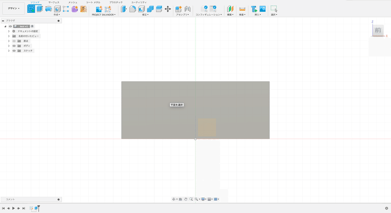Switch to the プラスチック tab
Viewport: 391px width, 213px height.
coord(116,2)
